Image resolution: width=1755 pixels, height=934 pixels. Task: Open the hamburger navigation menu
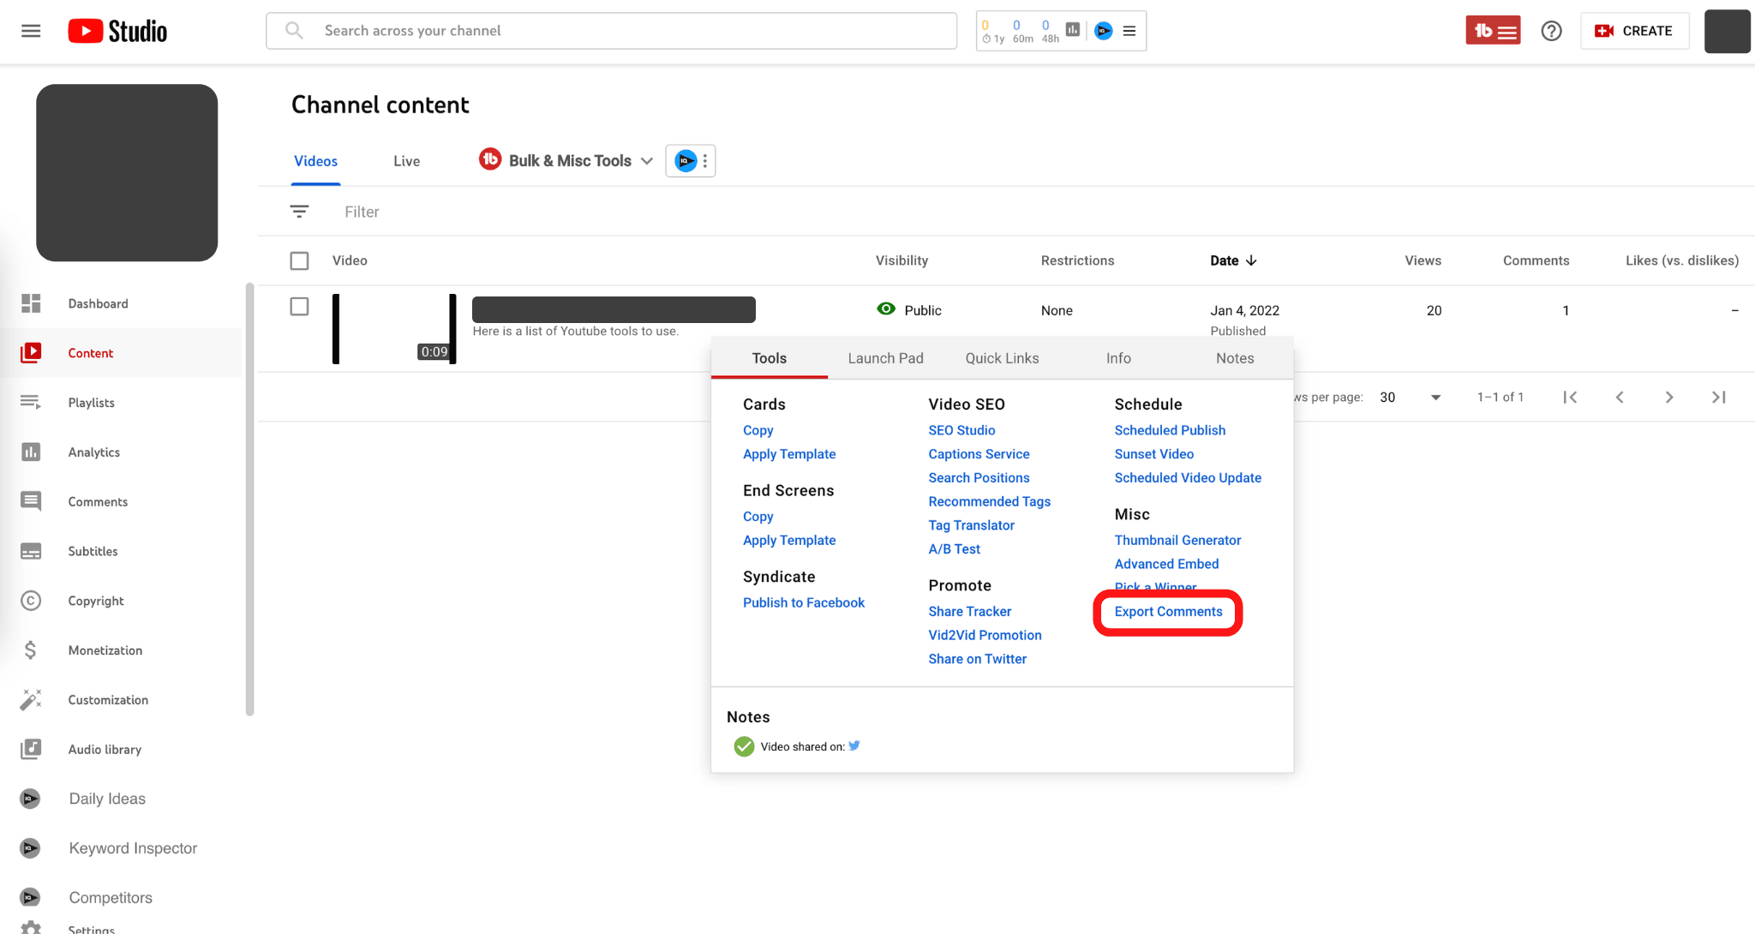tap(31, 31)
